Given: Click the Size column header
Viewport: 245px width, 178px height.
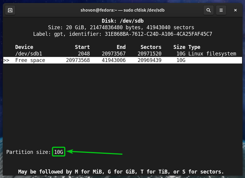Looking at the screenshot, I should coord(179,47).
